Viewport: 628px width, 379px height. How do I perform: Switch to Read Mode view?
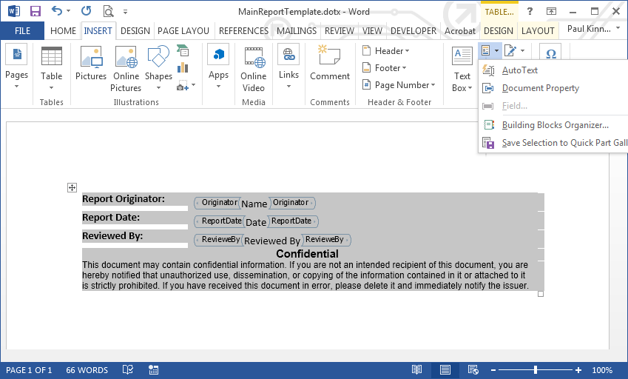[x=417, y=370]
